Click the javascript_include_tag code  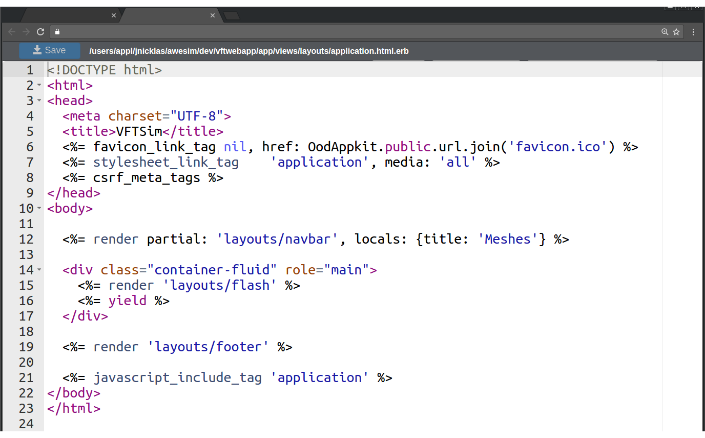(x=178, y=377)
